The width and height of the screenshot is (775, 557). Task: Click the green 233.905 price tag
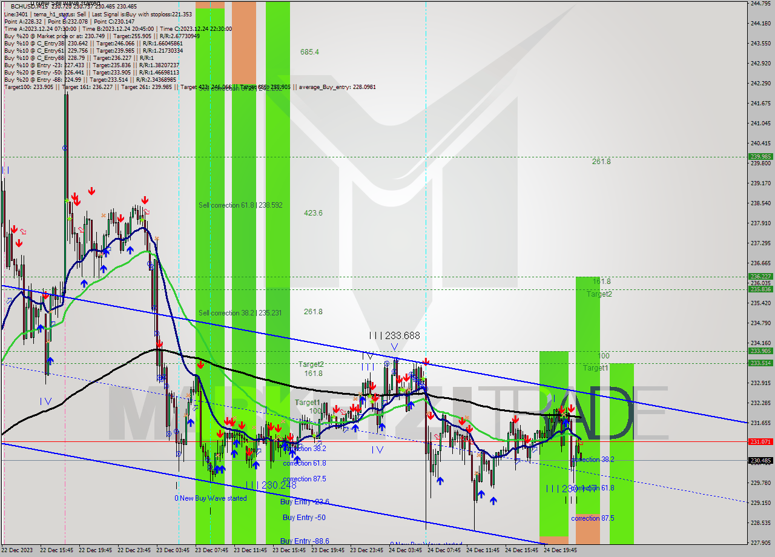[760, 351]
